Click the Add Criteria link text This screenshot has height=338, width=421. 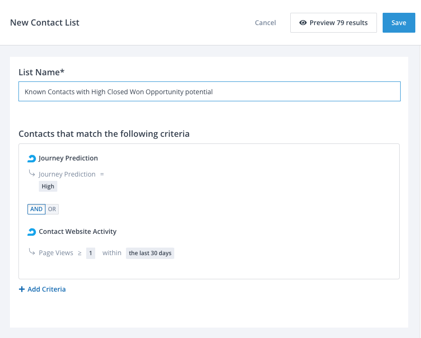[46, 289]
